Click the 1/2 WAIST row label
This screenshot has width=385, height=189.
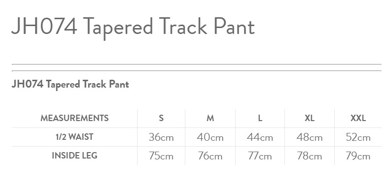click(x=74, y=137)
